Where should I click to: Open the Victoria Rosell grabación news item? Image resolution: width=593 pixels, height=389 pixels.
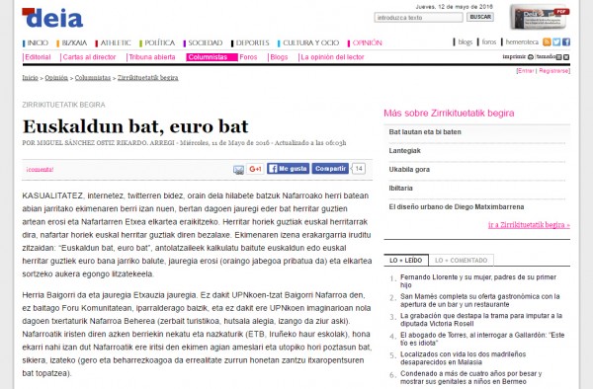481,320
